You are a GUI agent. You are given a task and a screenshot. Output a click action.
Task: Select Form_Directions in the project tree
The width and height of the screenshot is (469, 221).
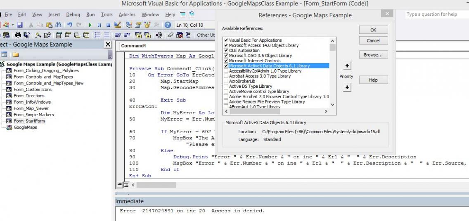tap(29, 96)
